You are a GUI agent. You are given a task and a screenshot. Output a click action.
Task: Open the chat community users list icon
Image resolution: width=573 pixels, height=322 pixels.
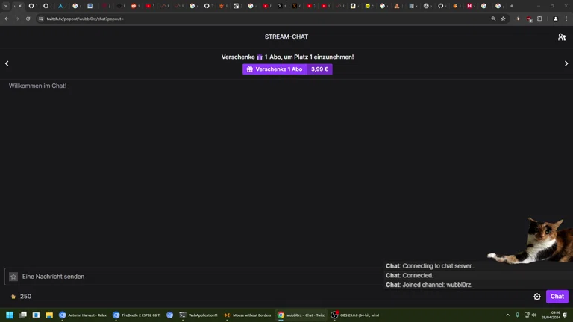click(x=562, y=37)
